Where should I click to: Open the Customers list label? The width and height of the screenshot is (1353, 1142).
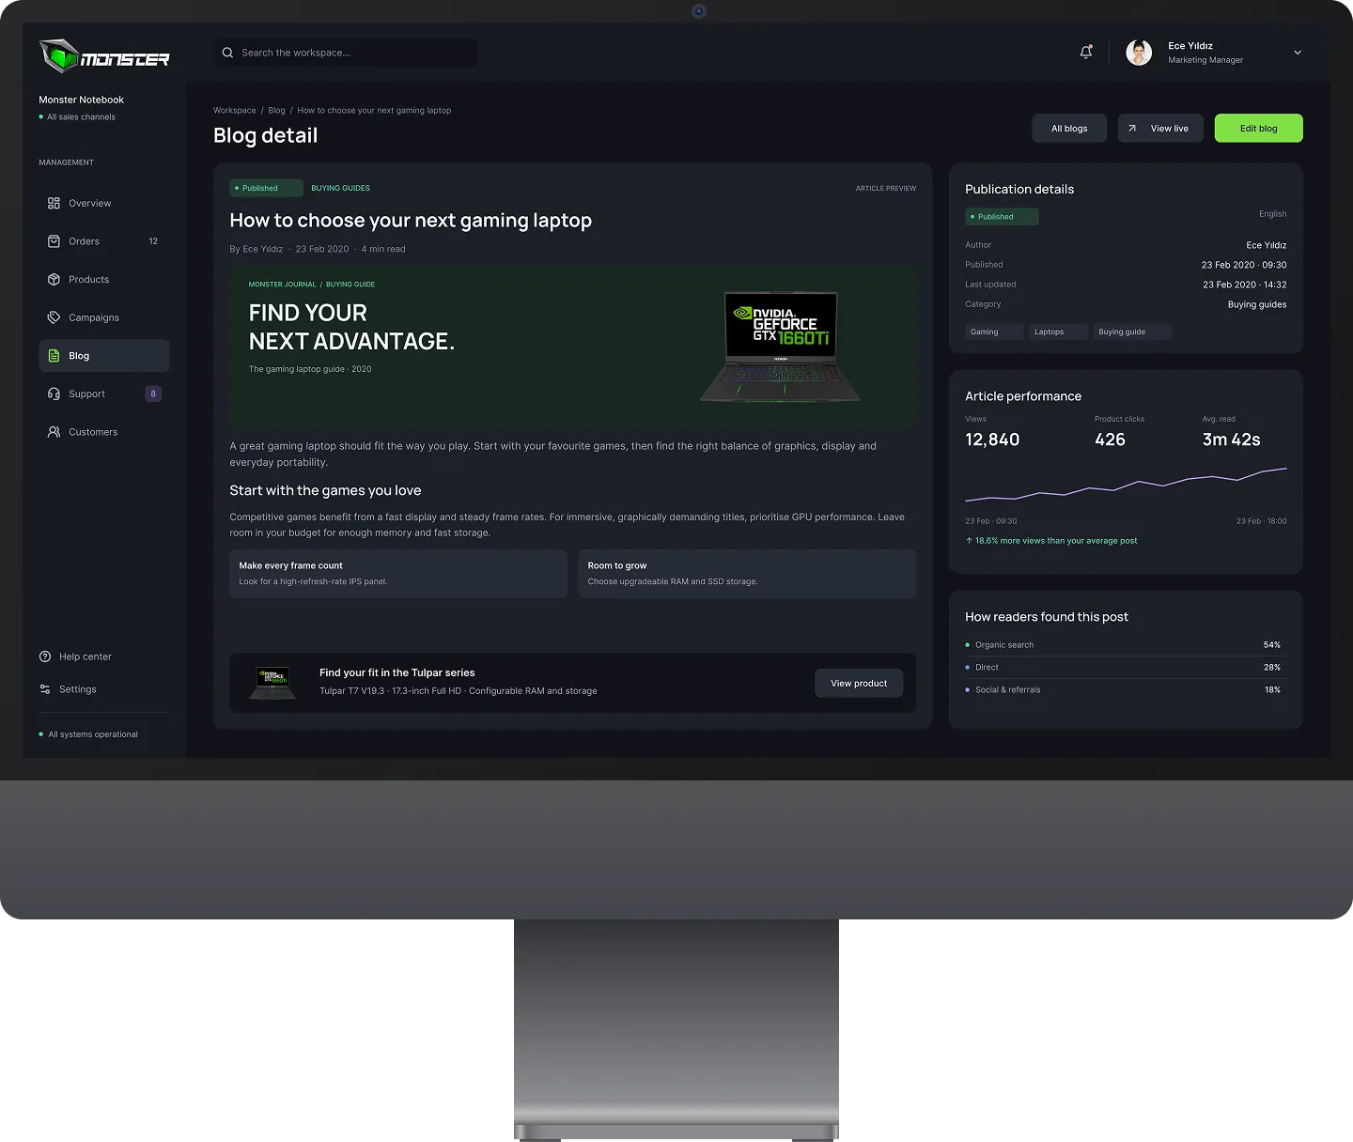[x=93, y=432]
